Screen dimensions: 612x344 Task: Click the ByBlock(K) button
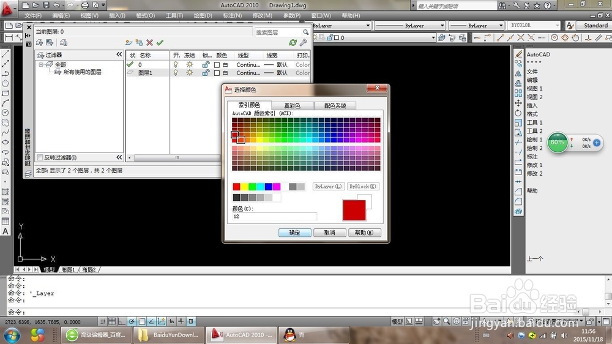(x=362, y=186)
